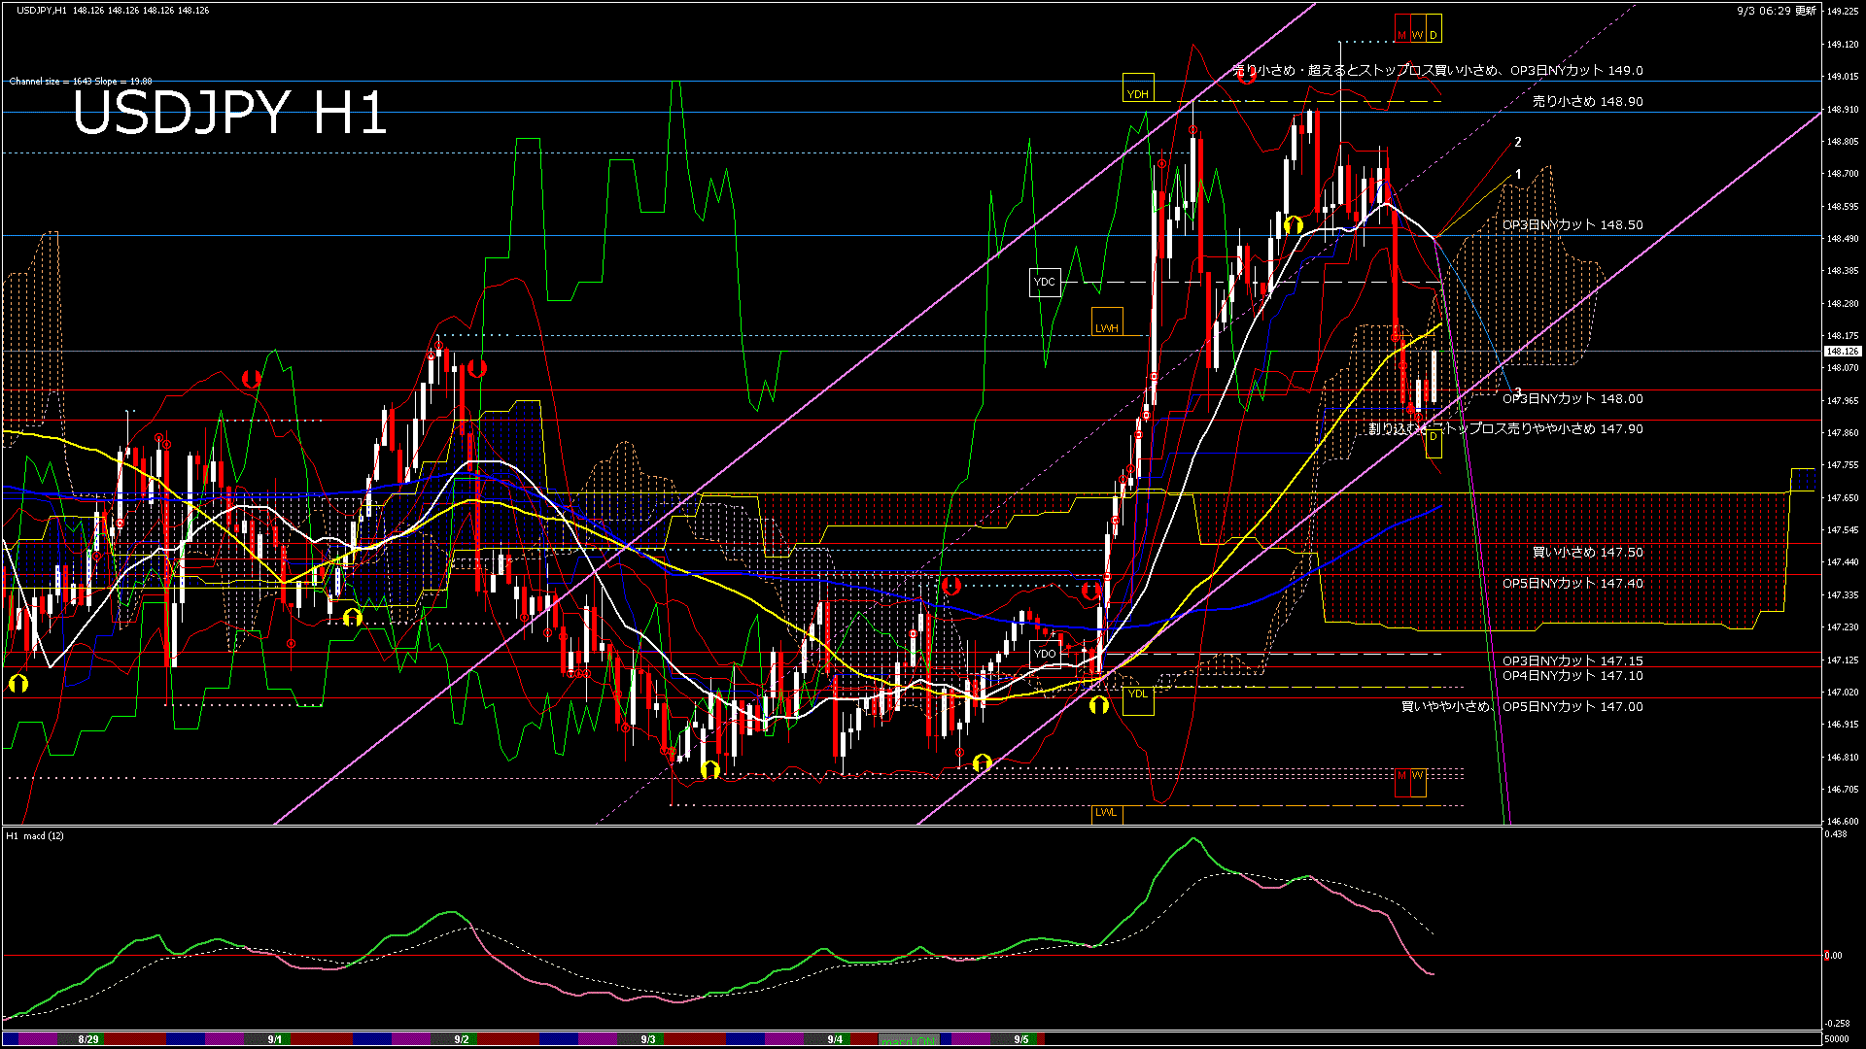Click the YDH level marker box
Screen dimensions: 1866x1049
coord(1138,87)
